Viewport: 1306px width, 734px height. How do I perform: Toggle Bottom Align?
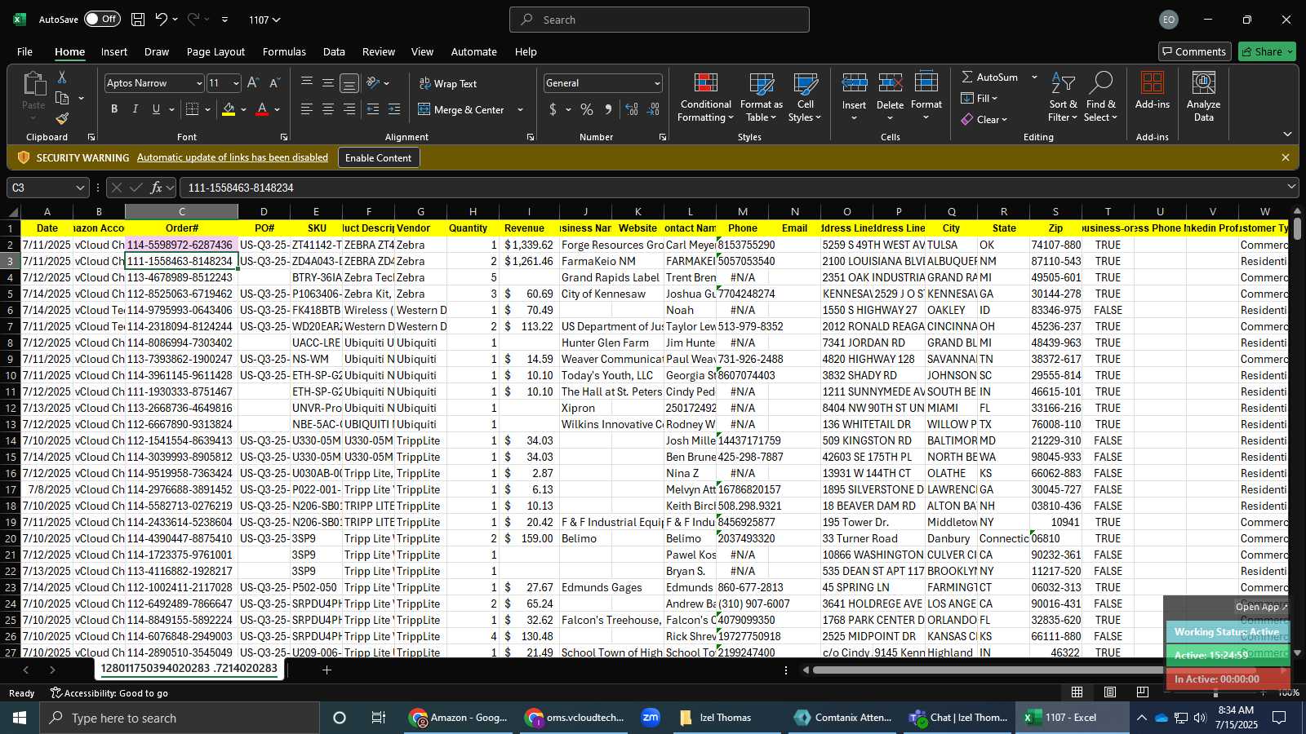point(349,83)
